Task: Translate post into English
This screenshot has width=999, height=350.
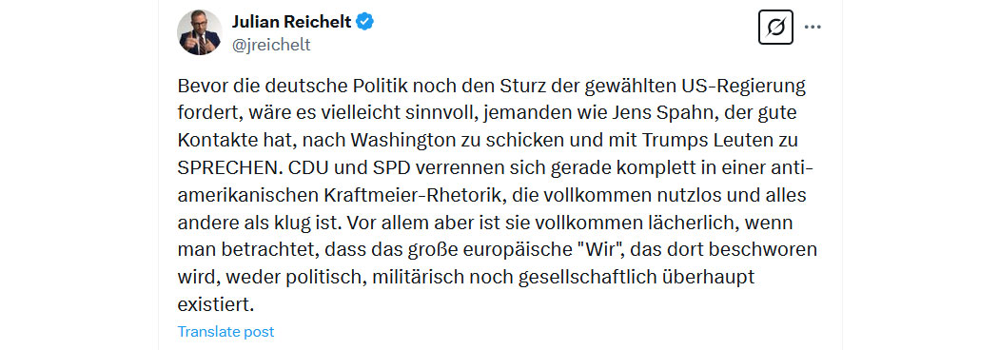Action: coord(225,332)
